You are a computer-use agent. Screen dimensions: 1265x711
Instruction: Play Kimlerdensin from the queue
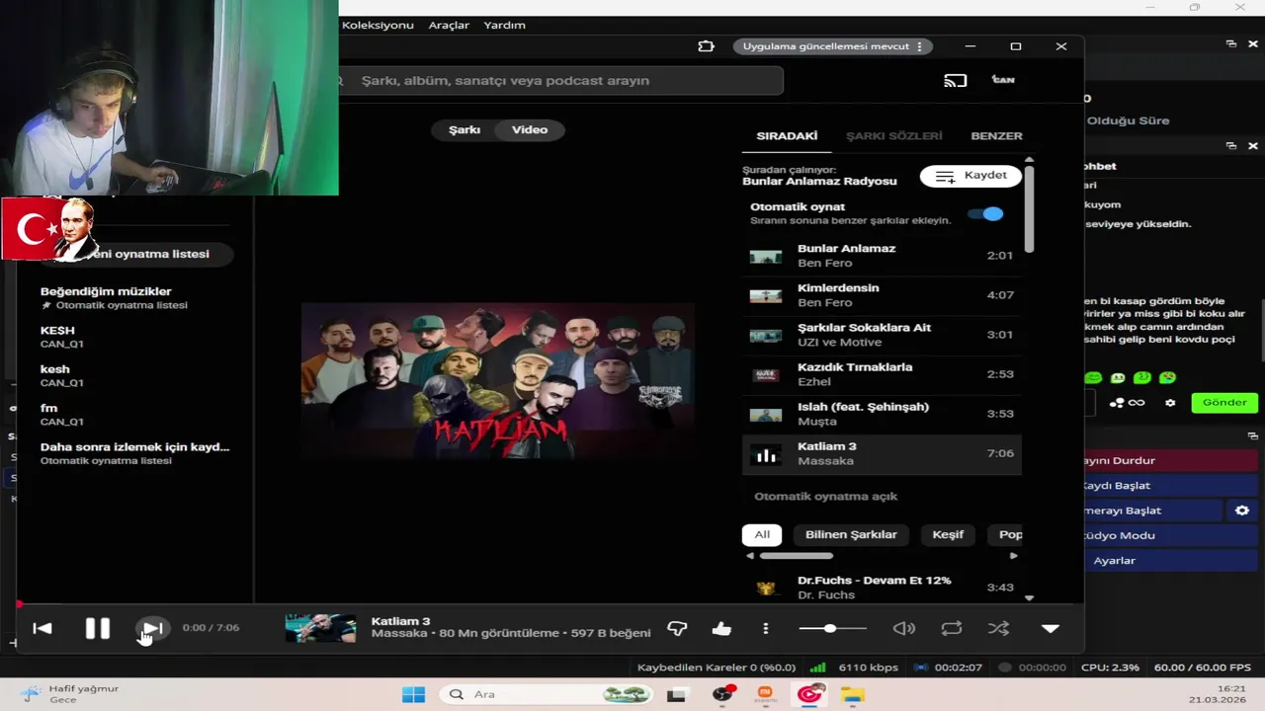[x=882, y=295]
